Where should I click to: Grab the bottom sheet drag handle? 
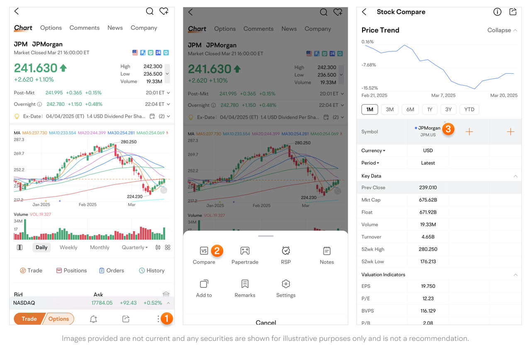(x=265, y=236)
